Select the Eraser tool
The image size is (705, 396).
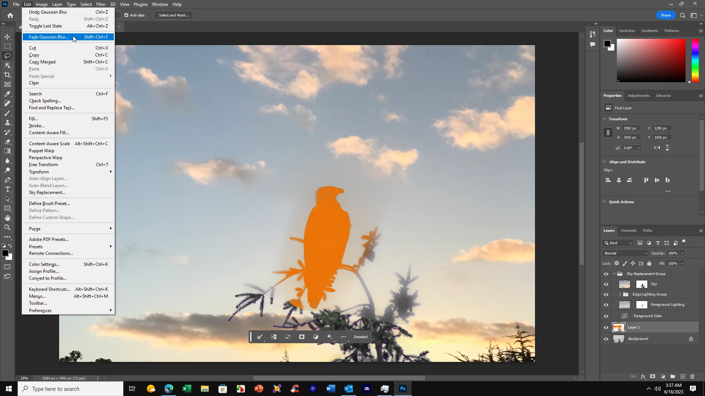click(x=7, y=142)
